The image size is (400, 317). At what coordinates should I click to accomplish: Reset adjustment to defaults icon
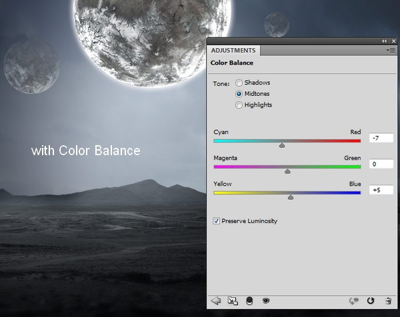pyautogui.click(x=371, y=301)
